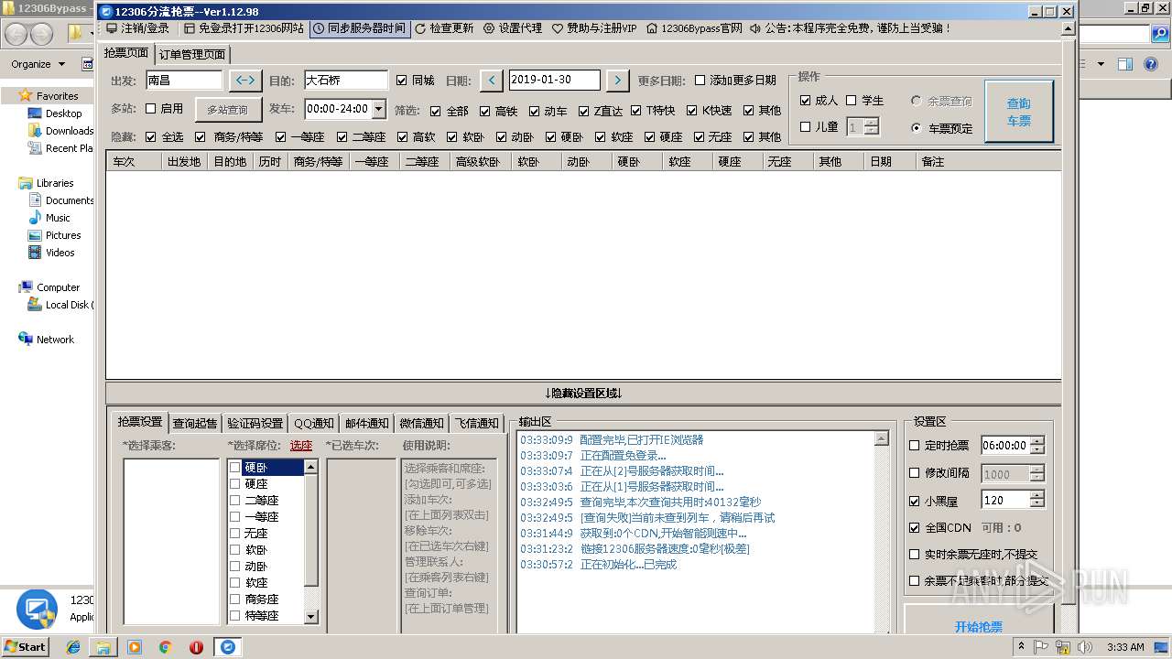This screenshot has width=1172, height=659.
Task: Click the output log scroll-up arrow
Action: tap(882, 438)
